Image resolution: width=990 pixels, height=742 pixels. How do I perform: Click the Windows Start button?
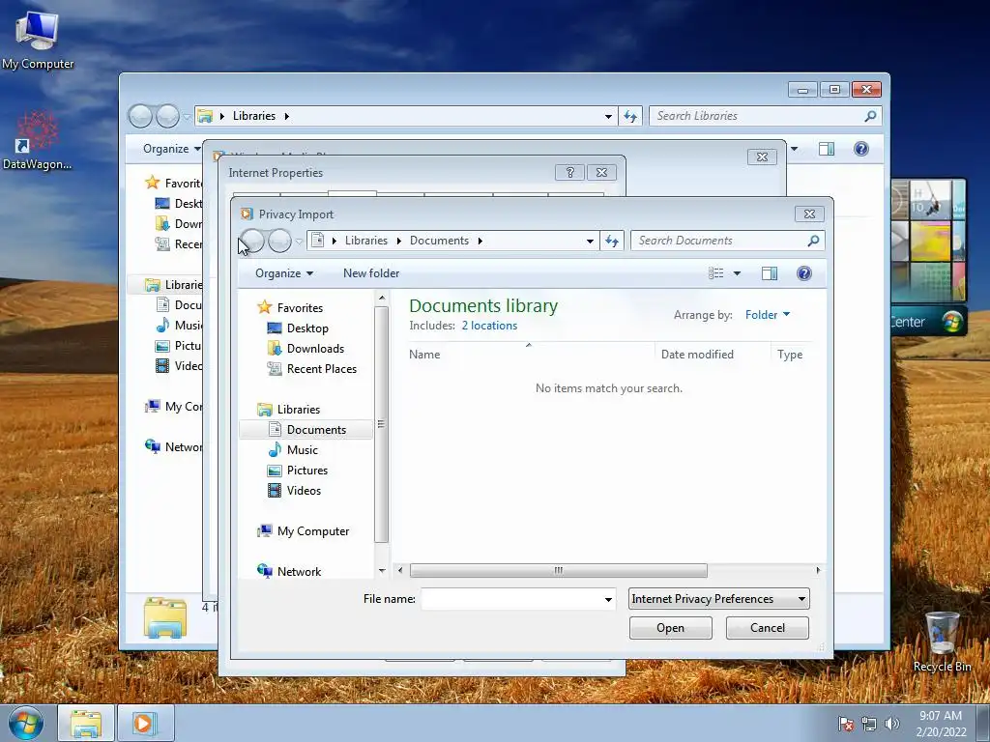pyautogui.click(x=26, y=723)
